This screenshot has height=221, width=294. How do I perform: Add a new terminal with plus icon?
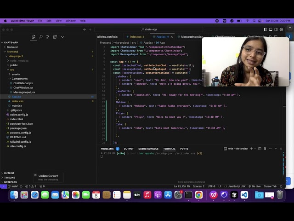(252, 149)
